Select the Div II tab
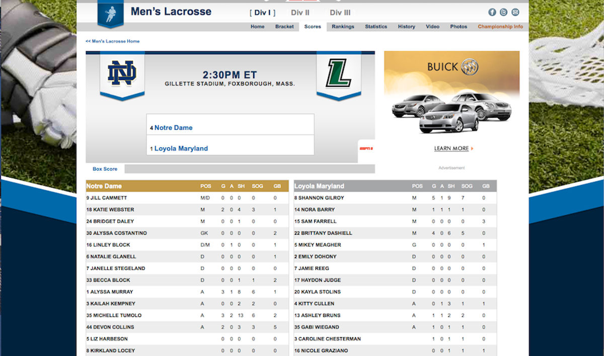 point(300,13)
